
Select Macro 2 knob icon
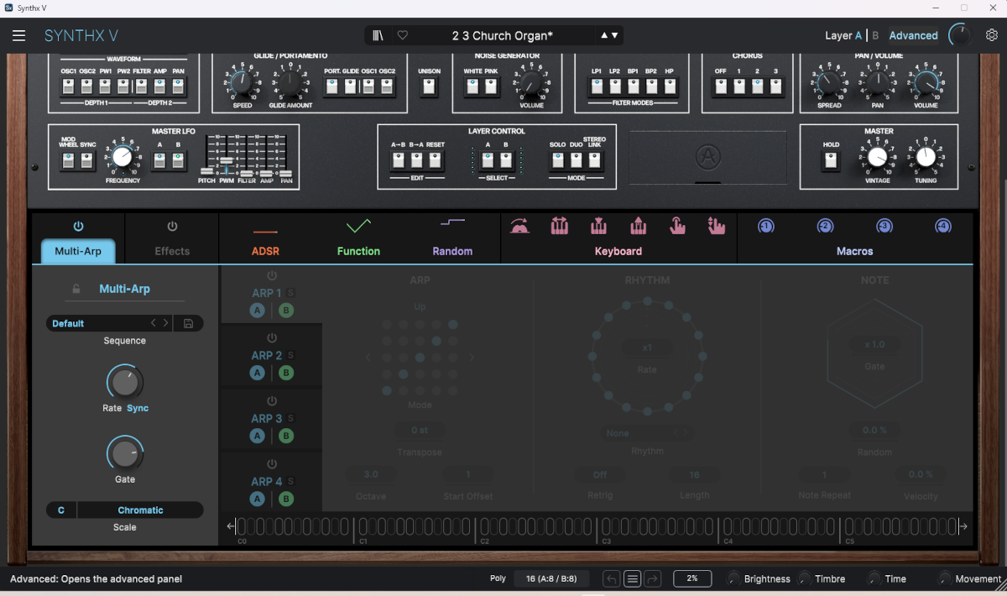pyautogui.click(x=825, y=226)
